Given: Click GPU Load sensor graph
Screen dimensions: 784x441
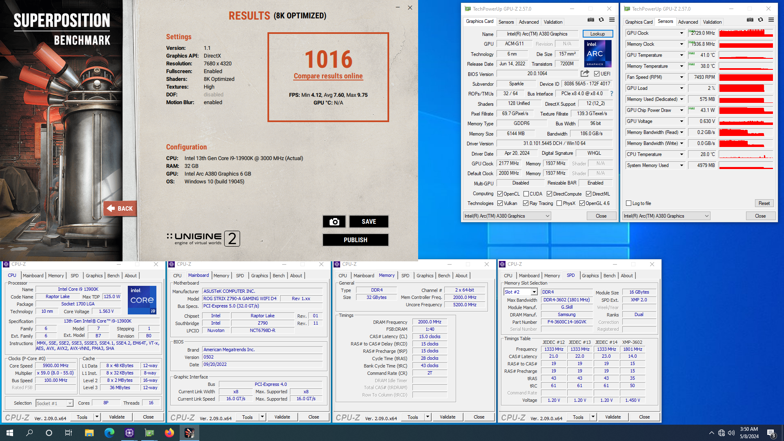Looking at the screenshot, I should pyautogui.click(x=746, y=88).
